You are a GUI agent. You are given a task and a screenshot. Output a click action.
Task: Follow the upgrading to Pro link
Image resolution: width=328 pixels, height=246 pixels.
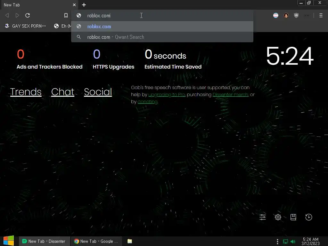tap(167, 94)
